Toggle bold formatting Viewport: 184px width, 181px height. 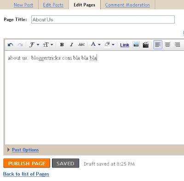point(62,45)
